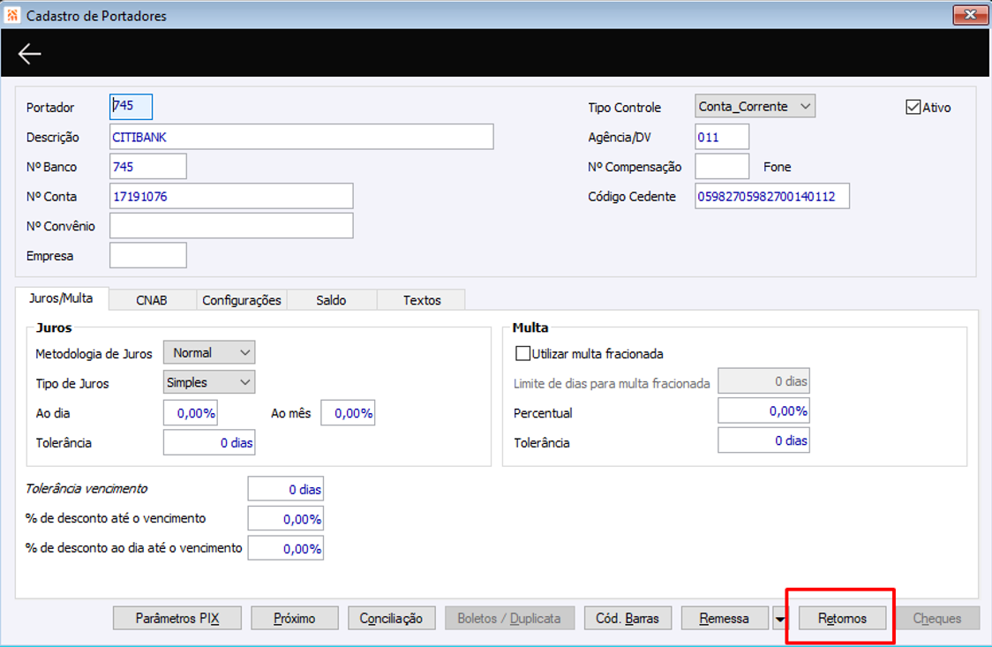
Task: Click the Fone label
Action: point(777,167)
